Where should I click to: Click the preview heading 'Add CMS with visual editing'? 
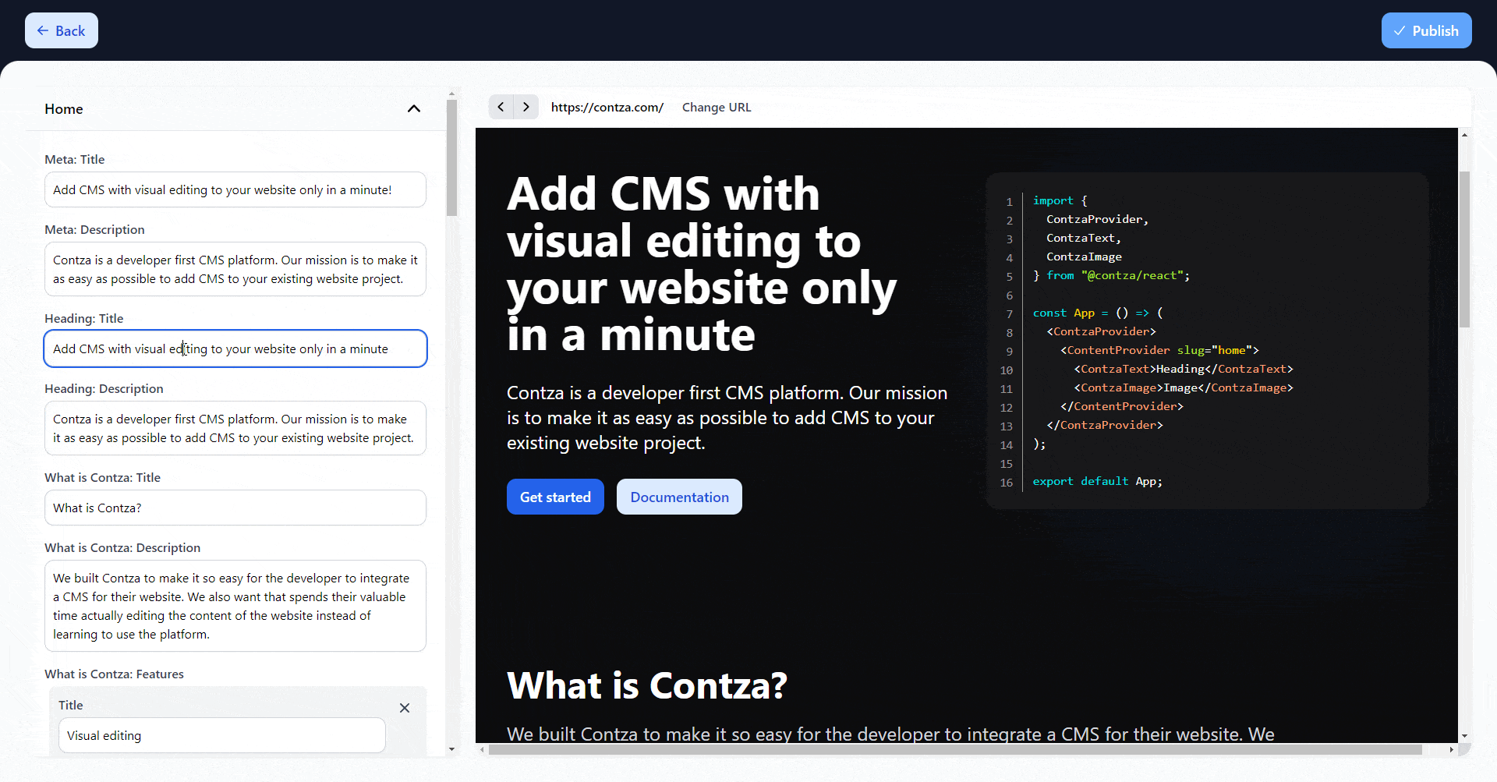point(702,264)
